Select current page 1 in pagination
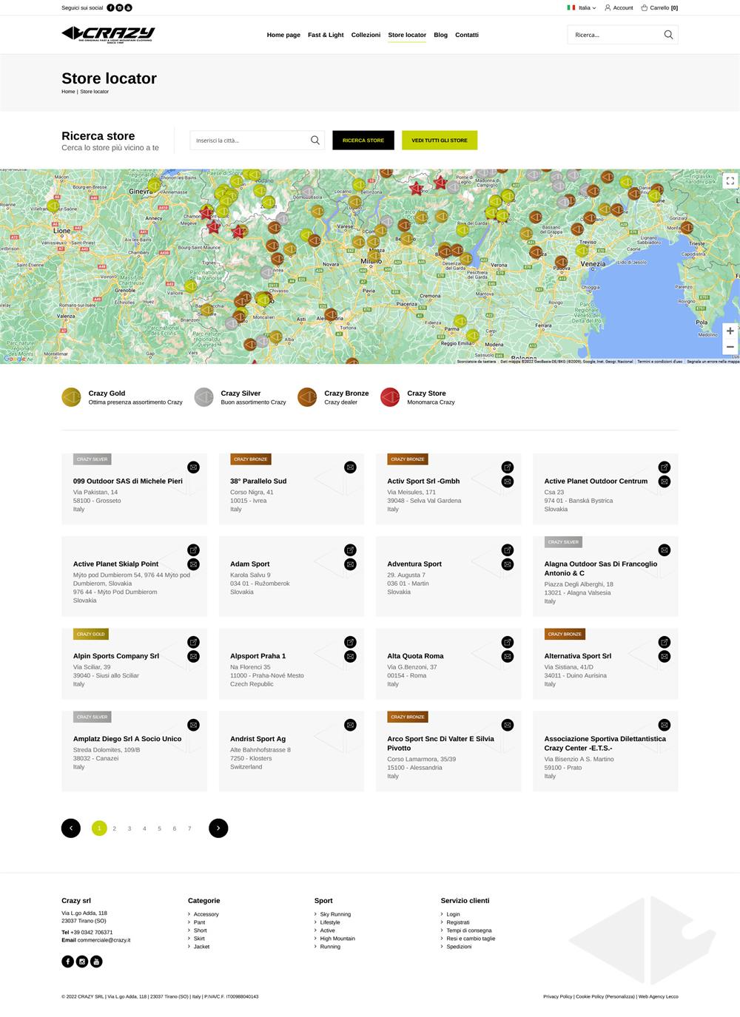 tap(99, 828)
